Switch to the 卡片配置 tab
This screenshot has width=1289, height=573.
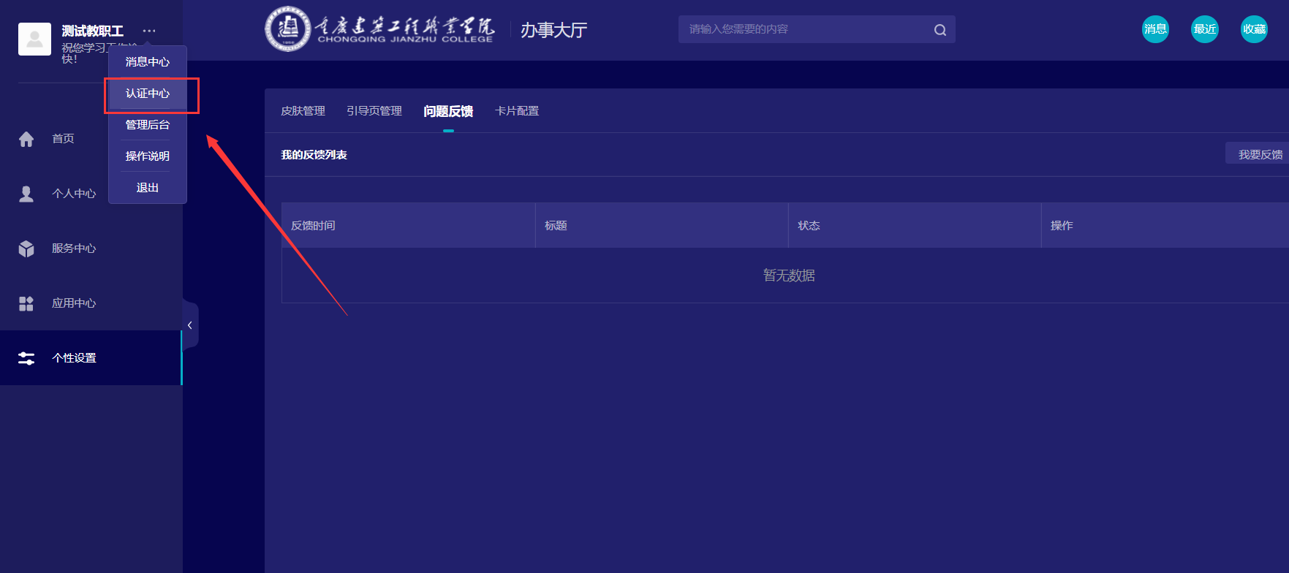pos(517,111)
